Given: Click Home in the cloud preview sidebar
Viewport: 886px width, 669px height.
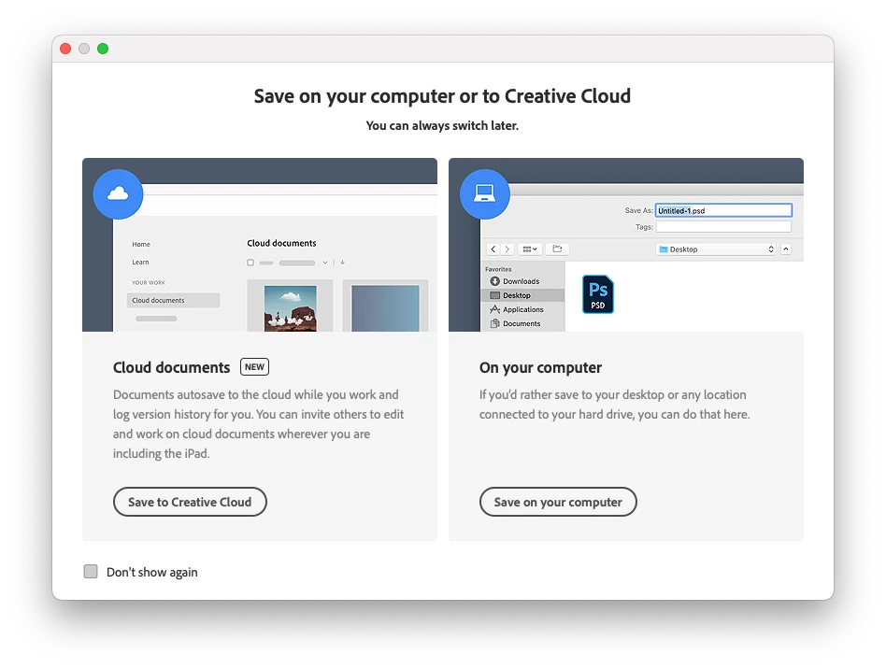Looking at the screenshot, I should pos(141,245).
